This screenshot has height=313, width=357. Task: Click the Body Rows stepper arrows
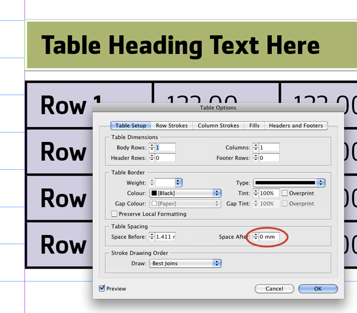click(x=152, y=147)
